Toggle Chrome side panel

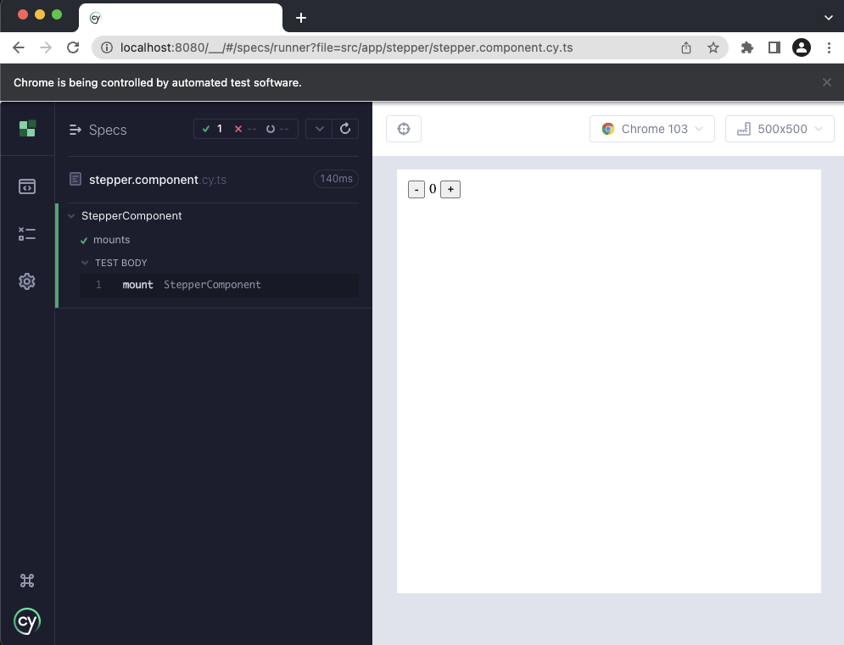point(774,47)
